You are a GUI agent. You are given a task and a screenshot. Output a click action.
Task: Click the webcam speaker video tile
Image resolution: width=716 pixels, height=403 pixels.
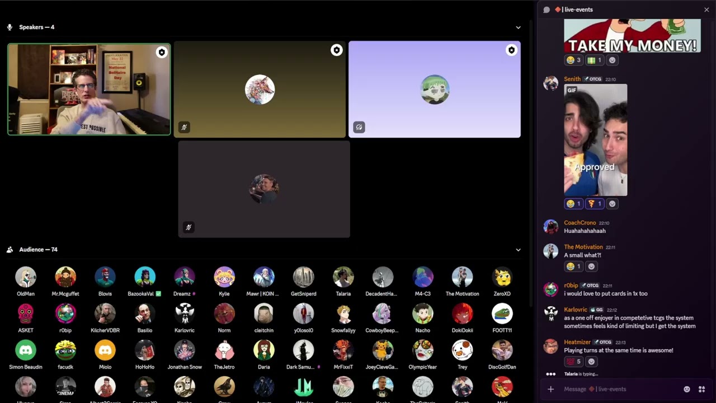pyautogui.click(x=89, y=90)
